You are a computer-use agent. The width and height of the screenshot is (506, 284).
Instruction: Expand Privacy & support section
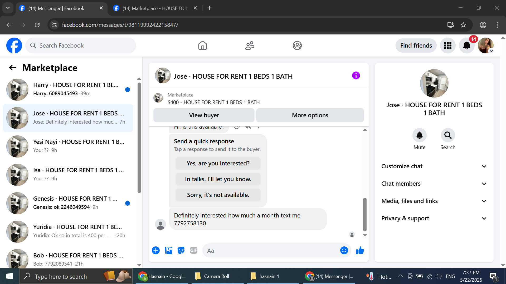coord(434,218)
